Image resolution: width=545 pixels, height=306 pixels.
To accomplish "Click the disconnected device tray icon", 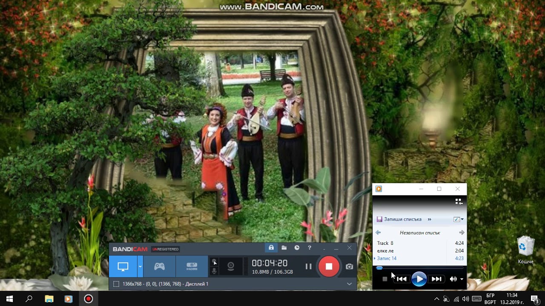I will click(x=446, y=299).
